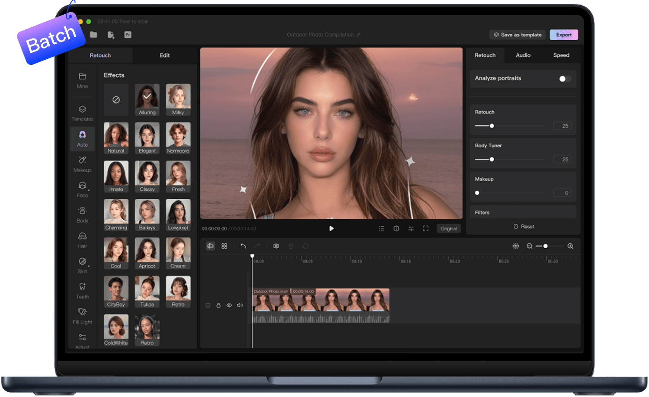
Task: Expand the Face tool submenu
Action: (x=82, y=189)
